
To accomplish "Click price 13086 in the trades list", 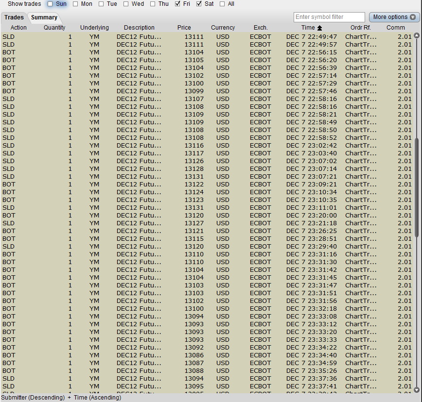I will pyautogui.click(x=194, y=355).
